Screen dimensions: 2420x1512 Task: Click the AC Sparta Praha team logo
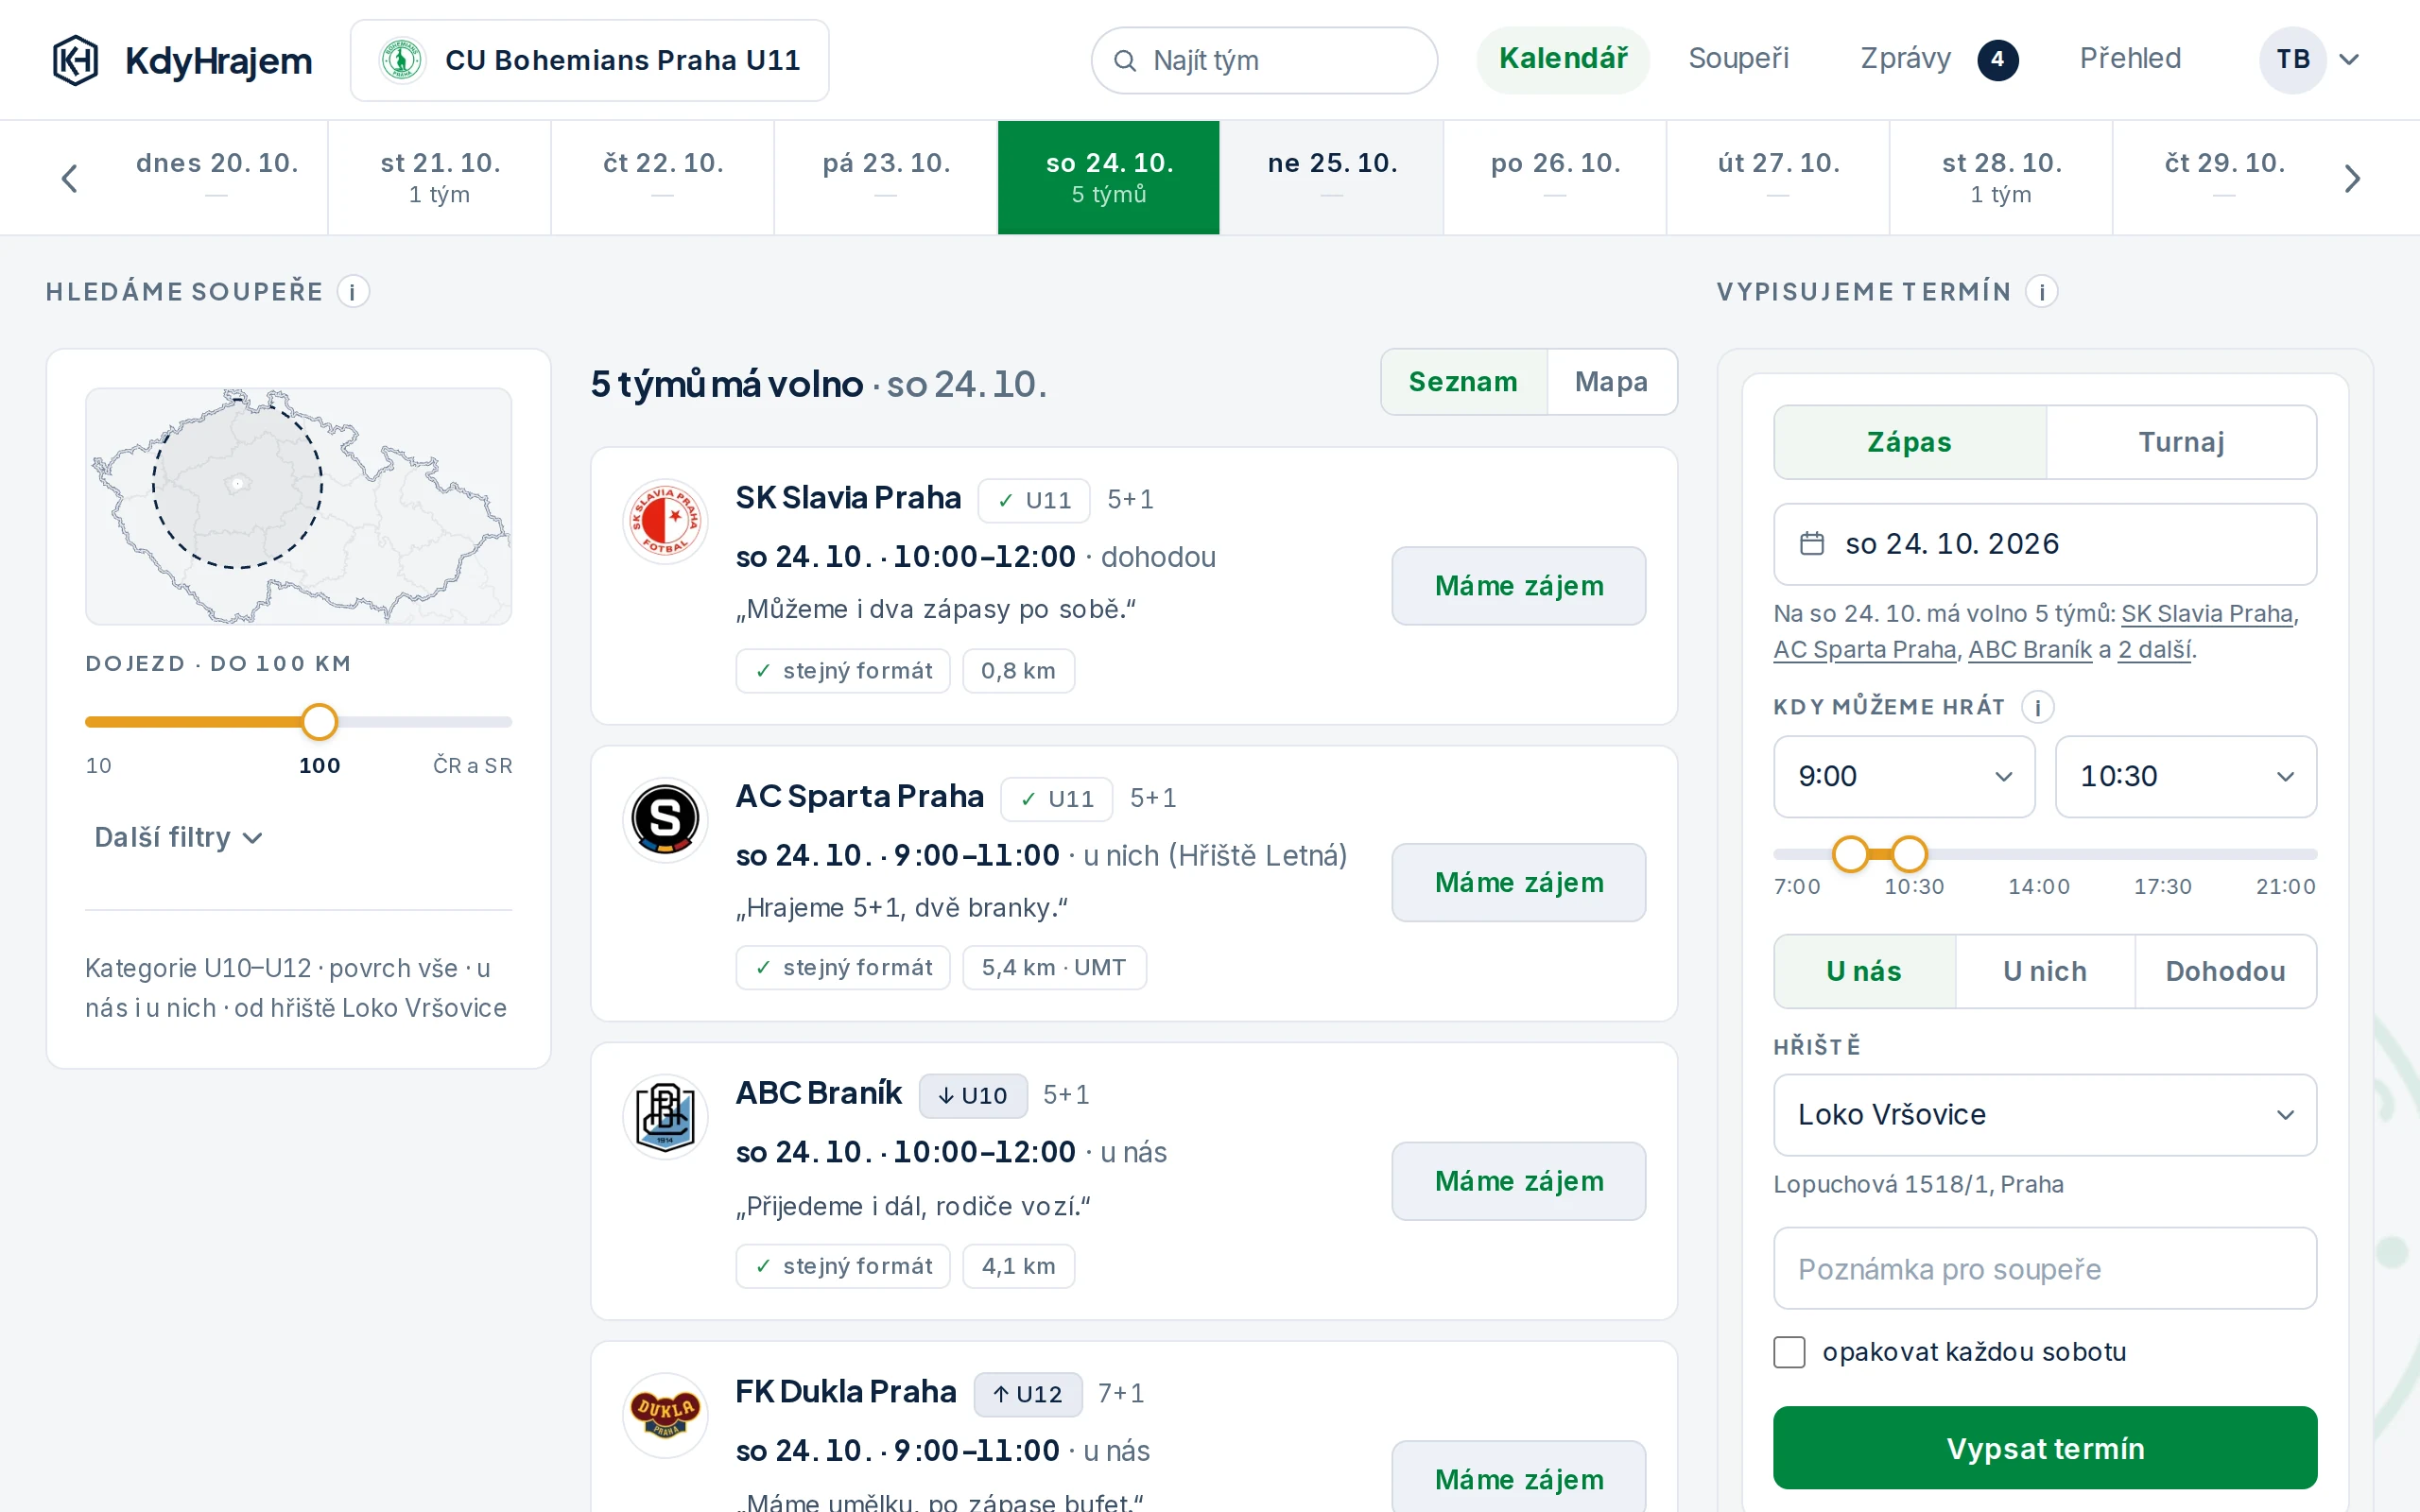(x=665, y=820)
